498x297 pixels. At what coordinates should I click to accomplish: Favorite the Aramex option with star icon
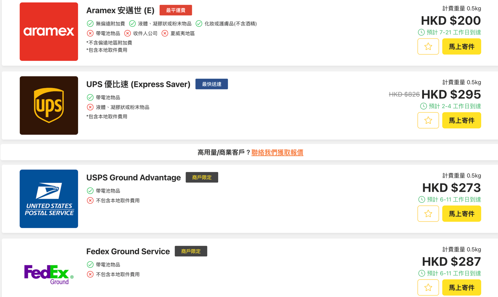pyautogui.click(x=428, y=47)
